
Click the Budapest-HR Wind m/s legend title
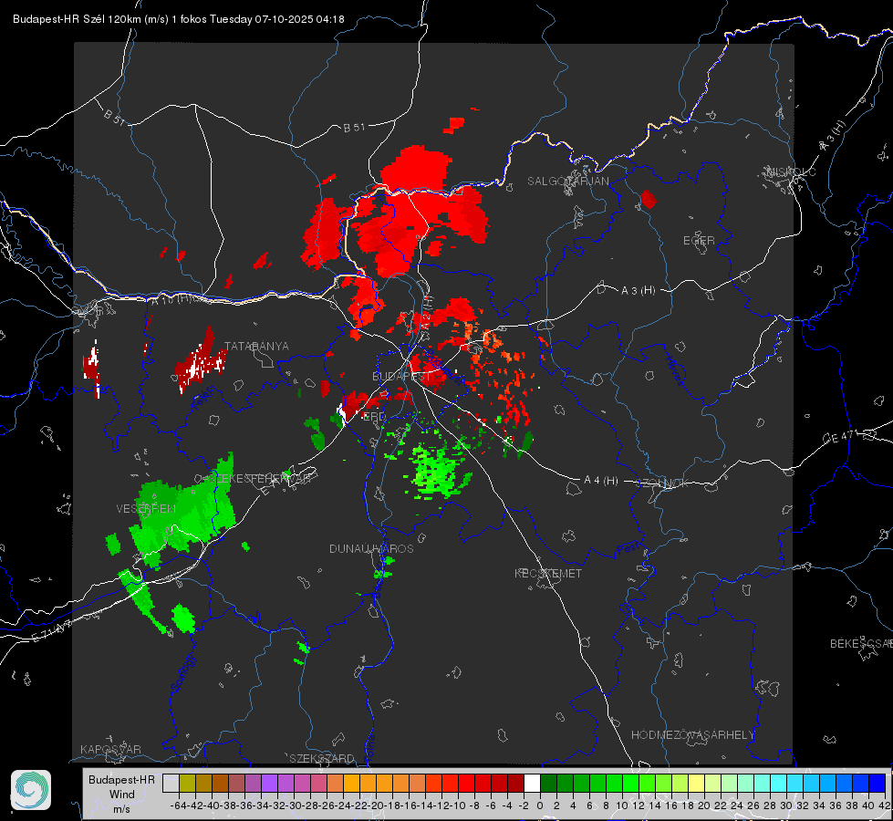(121, 795)
